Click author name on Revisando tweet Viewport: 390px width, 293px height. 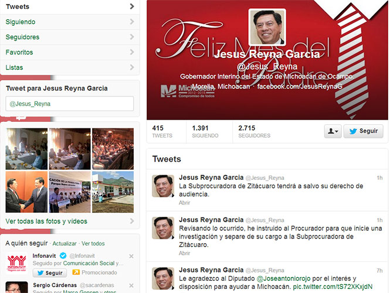(x=211, y=220)
